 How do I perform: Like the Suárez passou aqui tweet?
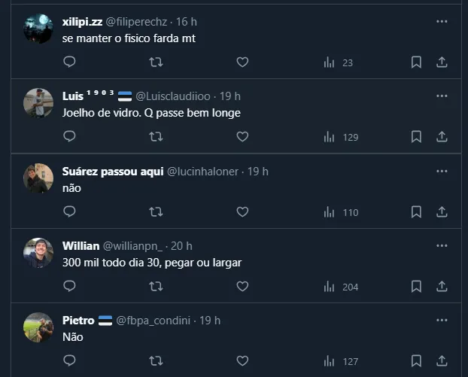pos(242,212)
